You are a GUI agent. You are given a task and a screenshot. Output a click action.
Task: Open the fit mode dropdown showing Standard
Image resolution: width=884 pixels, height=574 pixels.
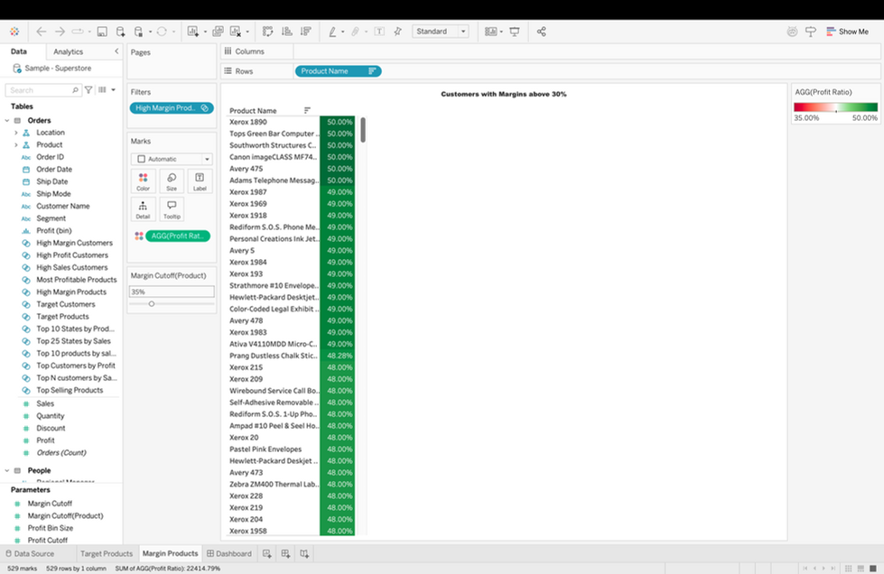(441, 31)
